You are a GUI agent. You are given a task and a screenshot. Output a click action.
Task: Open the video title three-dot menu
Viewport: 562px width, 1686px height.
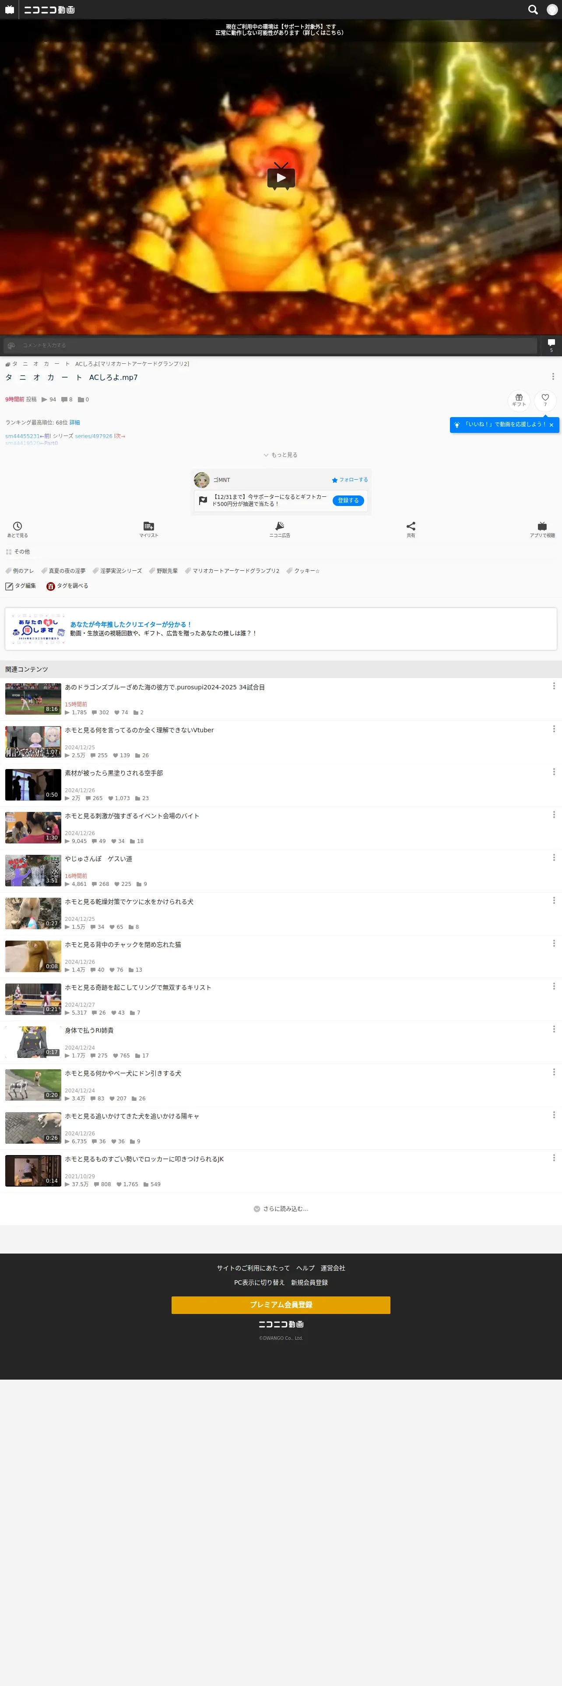pos(553,376)
